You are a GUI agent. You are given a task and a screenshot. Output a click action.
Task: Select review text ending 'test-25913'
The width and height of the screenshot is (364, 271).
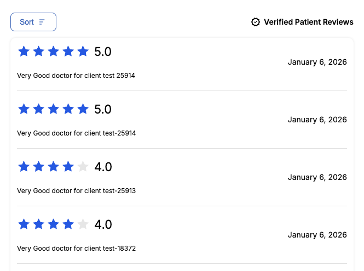pos(76,191)
